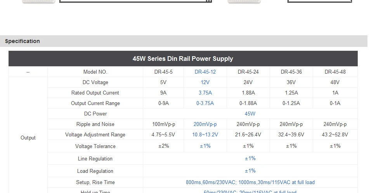Click the Setup, Rise Time value text
The height and width of the screenshot is (193, 369).
tap(250, 183)
